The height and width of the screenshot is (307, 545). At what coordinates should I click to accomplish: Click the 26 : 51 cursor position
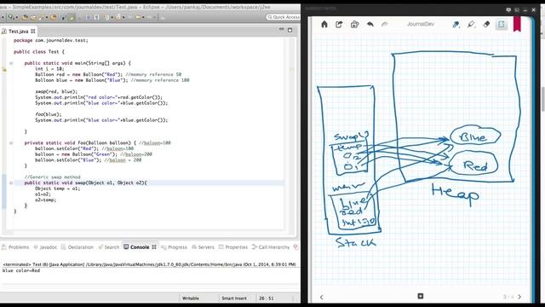tap(267, 298)
